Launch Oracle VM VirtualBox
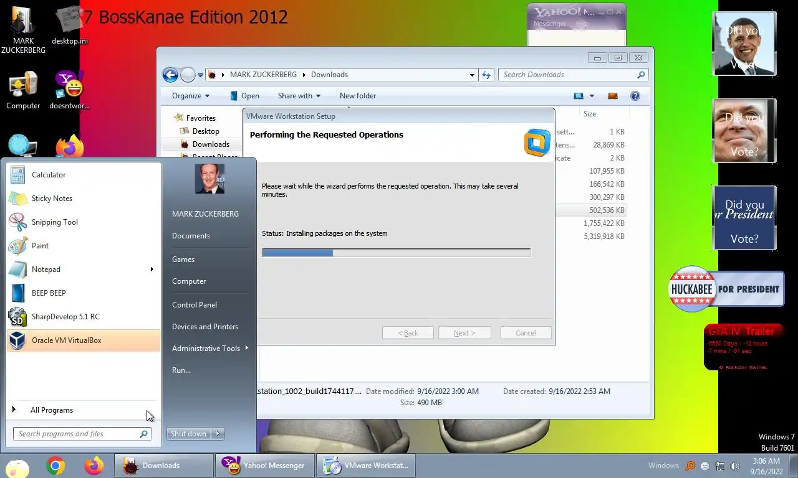This screenshot has height=478, width=798. pyautogui.click(x=84, y=340)
